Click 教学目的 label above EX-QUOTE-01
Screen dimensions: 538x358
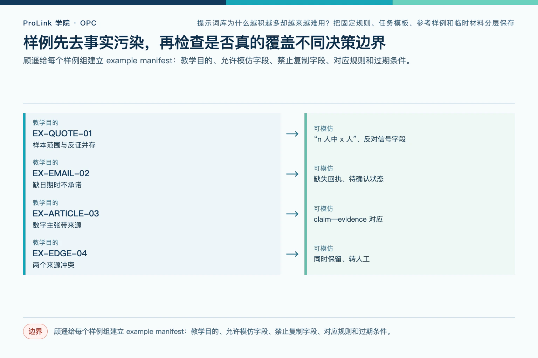pyautogui.click(x=46, y=123)
